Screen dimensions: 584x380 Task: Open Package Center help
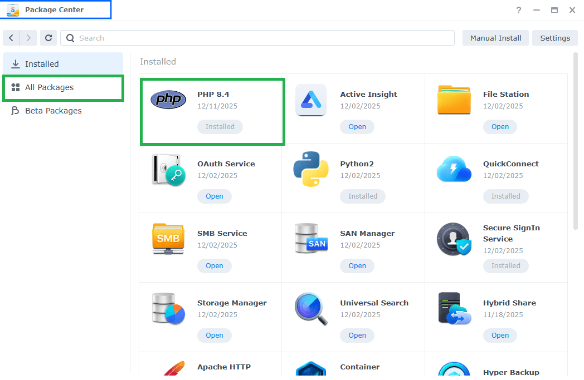[518, 10]
